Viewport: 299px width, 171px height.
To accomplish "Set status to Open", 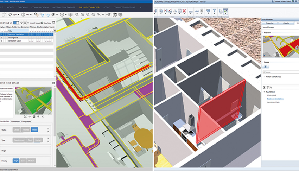I will (x=34, y=129).
